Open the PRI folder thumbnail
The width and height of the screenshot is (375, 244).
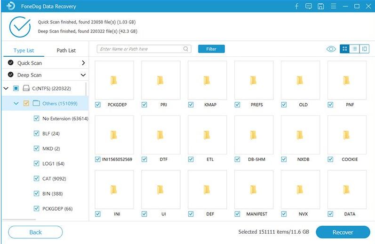click(x=161, y=80)
